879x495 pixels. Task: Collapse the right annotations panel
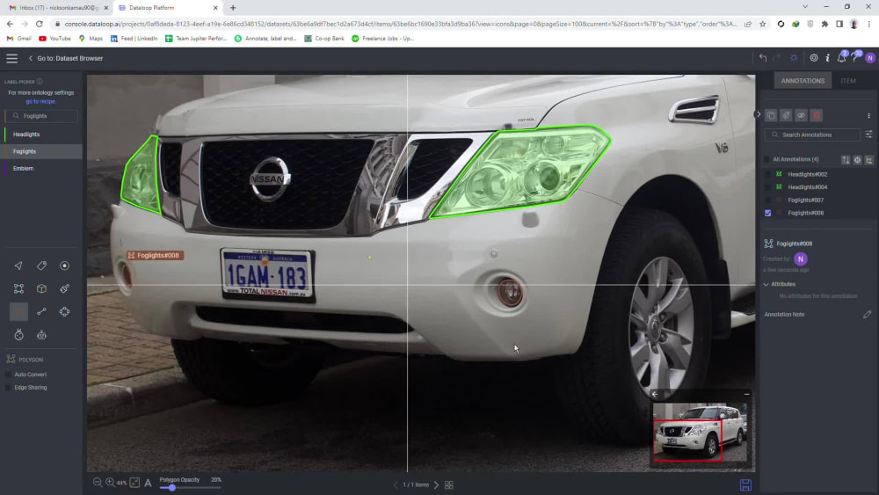pos(758,114)
